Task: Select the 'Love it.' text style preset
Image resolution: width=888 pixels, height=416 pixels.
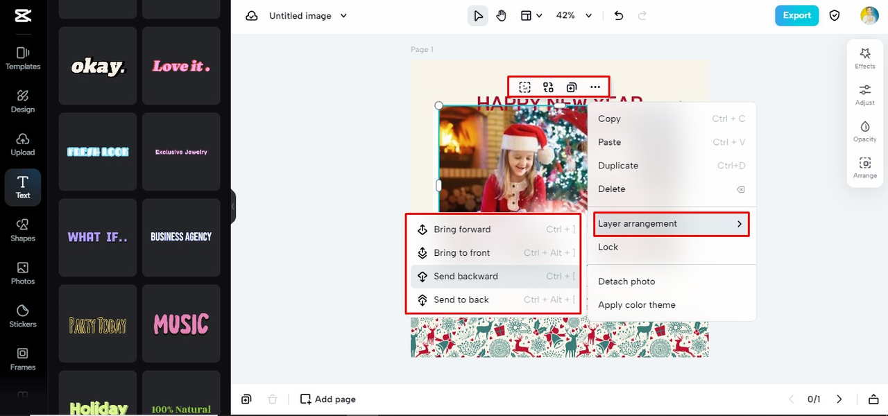Action: click(x=181, y=66)
